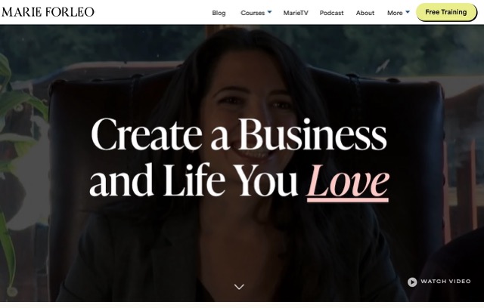This screenshot has width=484, height=308.
Task: Open the Podcast page
Action: pyautogui.click(x=331, y=13)
